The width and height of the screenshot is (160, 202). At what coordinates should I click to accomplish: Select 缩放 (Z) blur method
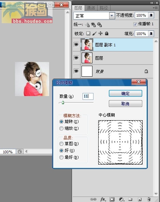click(61, 128)
